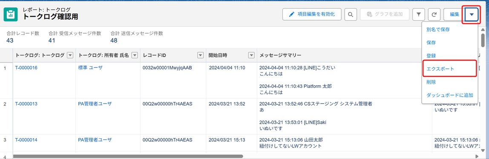The height and width of the screenshot is (159, 489).
Task: Click the 項目編集を有効化 button
Action: tap(312, 14)
